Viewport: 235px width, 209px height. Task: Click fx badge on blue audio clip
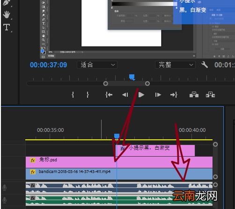click(33, 186)
